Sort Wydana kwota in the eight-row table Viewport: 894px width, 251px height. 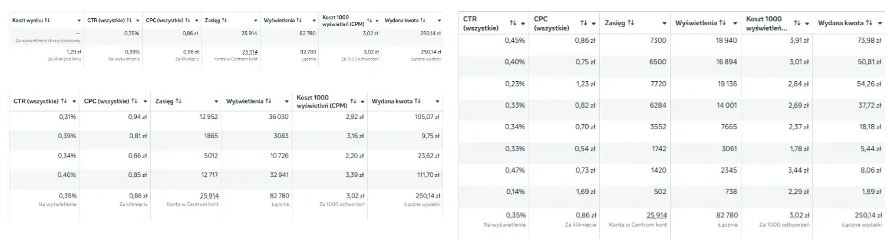[869, 23]
